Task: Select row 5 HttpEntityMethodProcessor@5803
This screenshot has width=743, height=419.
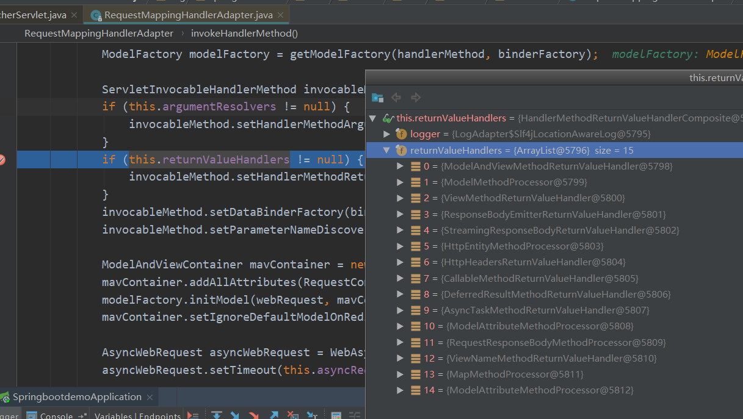Action: coord(554,246)
